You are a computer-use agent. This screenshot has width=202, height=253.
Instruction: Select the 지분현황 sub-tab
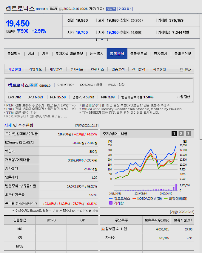click(160, 69)
